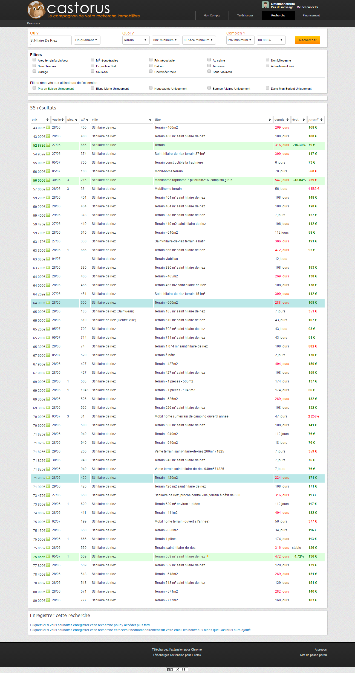Click the A propos footer link
The height and width of the screenshot is (673, 355).
tap(321, 649)
